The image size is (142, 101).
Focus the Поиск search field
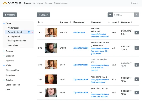tap(123, 15)
